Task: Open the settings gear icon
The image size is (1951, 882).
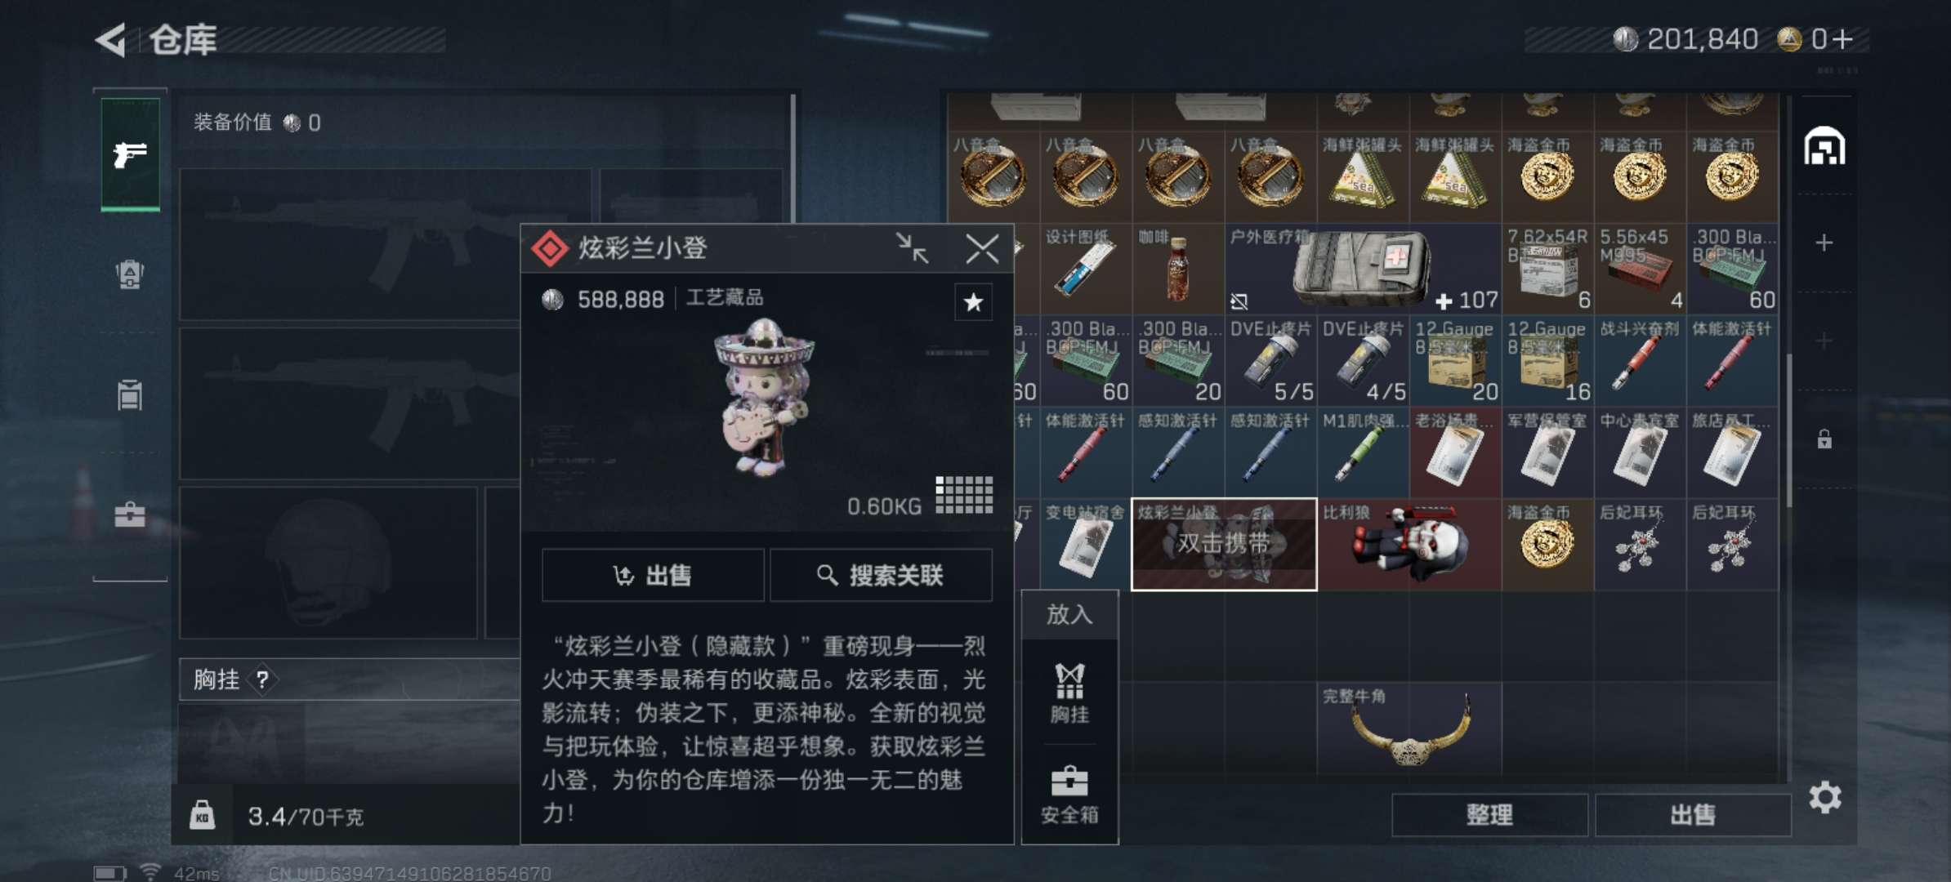Action: (1824, 797)
